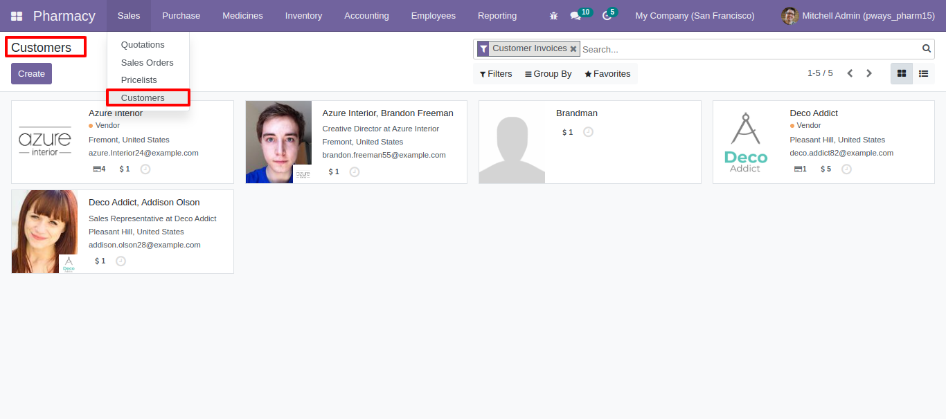Open the conversations chat icon with badge 10

(580, 15)
